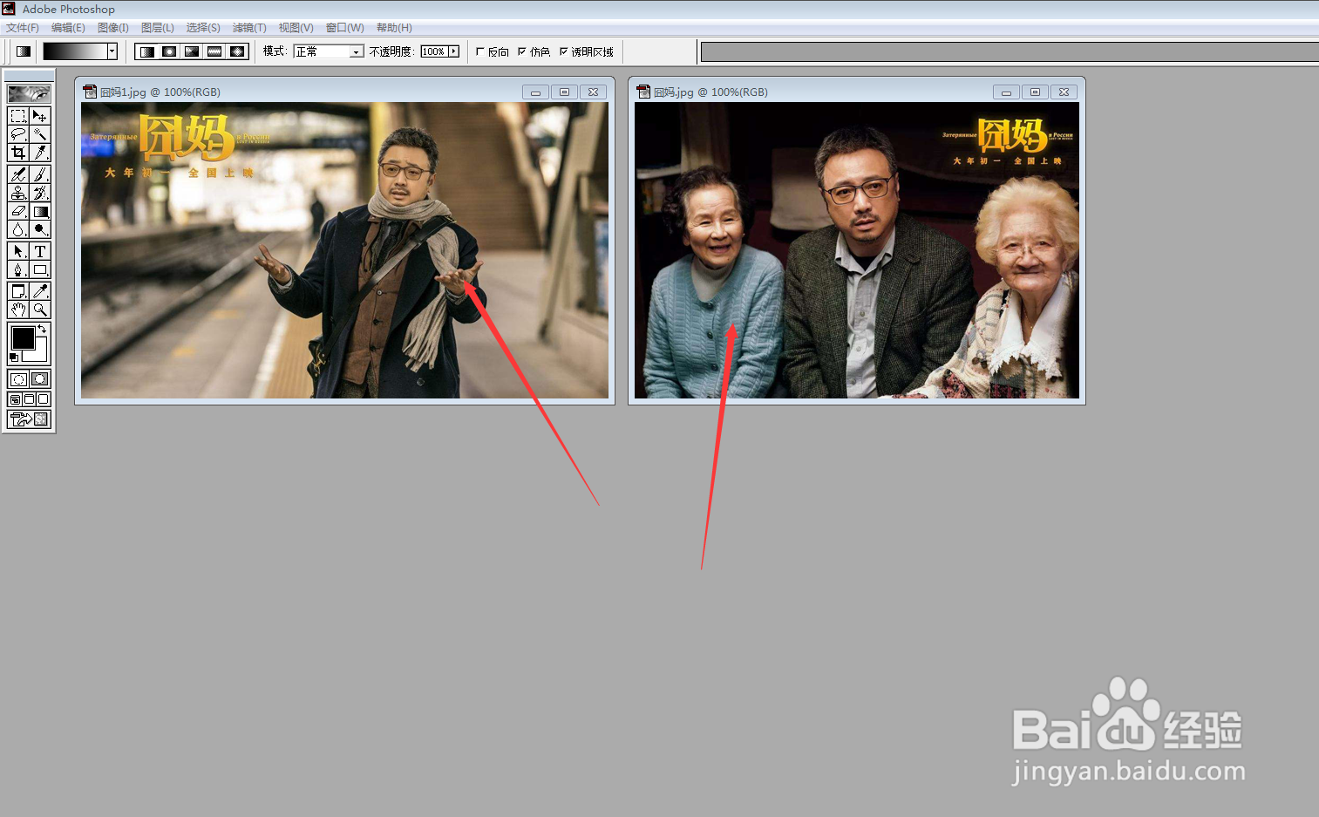Screen dimensions: 1319x817
Task: Click the black foreground color swatch
Action: [23, 337]
